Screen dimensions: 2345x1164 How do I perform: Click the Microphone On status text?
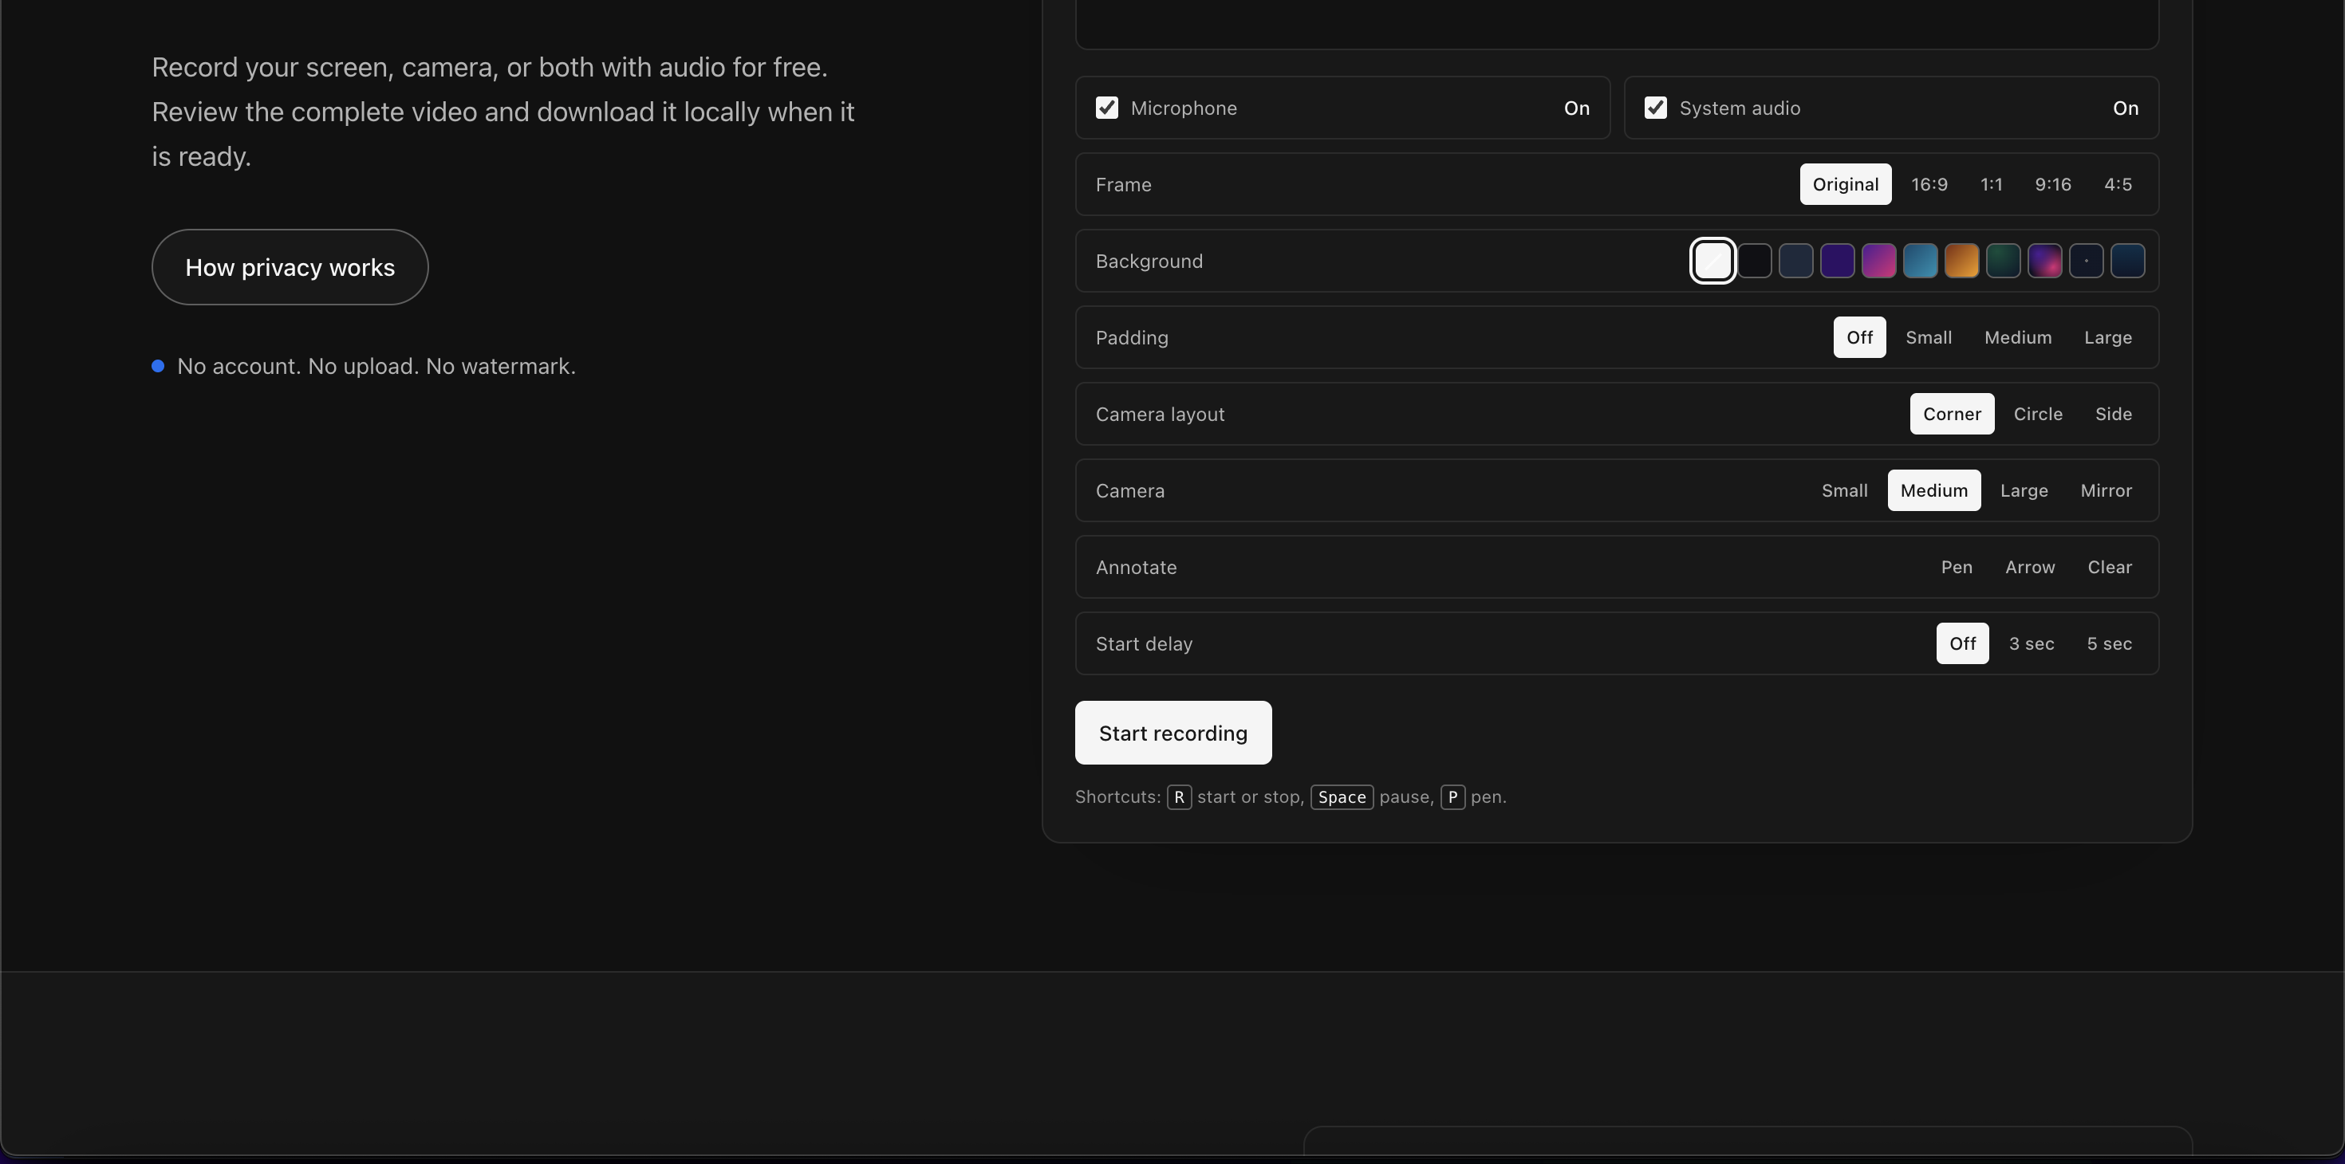[x=1576, y=108]
